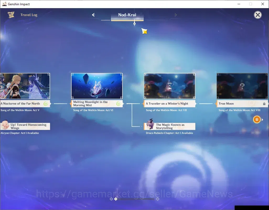Open Melting Moonlight in the Morning Mist thumbnail
269x210 pixels.
tap(97, 86)
